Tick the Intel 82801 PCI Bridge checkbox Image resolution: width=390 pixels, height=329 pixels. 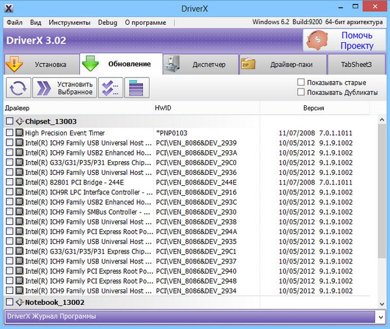click(x=9, y=183)
